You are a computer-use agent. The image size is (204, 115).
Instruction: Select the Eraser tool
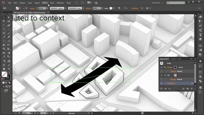click(x=9, y=37)
